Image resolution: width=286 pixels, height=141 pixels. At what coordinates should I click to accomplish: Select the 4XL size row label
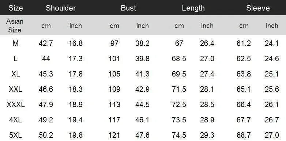pyautogui.click(x=15, y=120)
